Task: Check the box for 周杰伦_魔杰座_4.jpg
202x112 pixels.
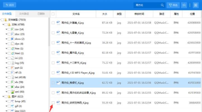Action: point(53,53)
